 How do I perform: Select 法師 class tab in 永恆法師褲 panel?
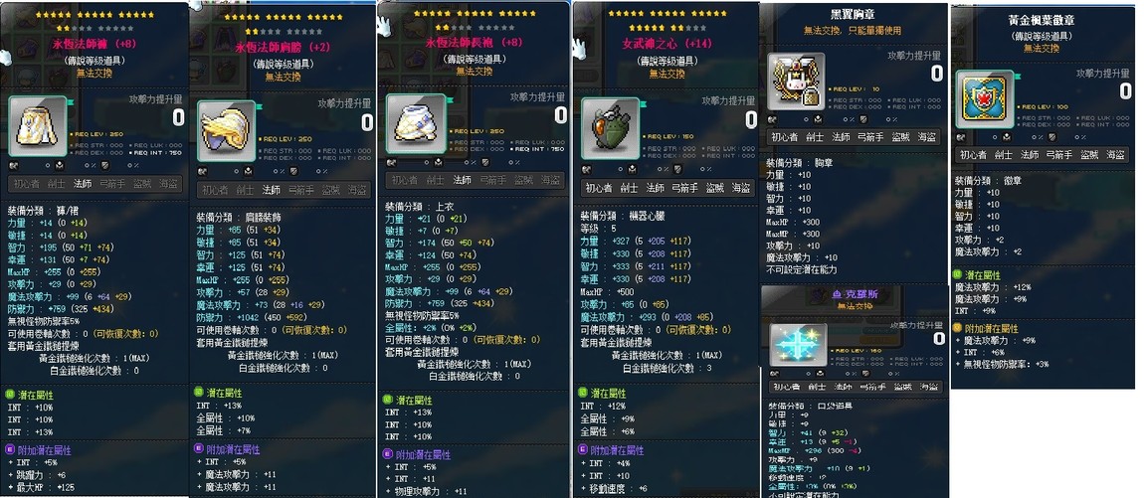82,184
